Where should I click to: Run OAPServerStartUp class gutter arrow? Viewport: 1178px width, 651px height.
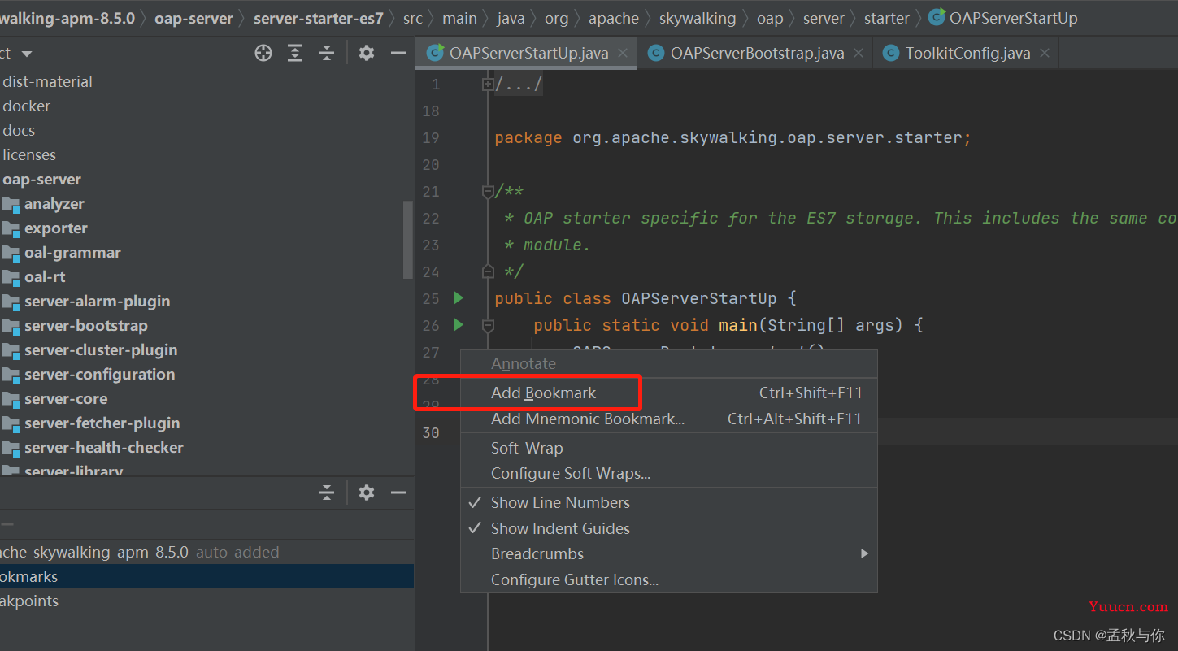click(459, 297)
